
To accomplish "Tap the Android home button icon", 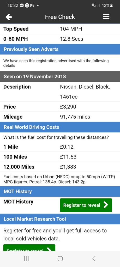I will pos(60,259).
